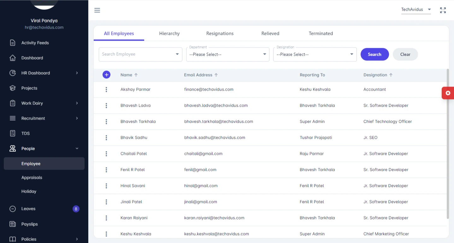This screenshot has width=454, height=243.
Task: Open the red settings gear panel
Action: click(x=448, y=93)
